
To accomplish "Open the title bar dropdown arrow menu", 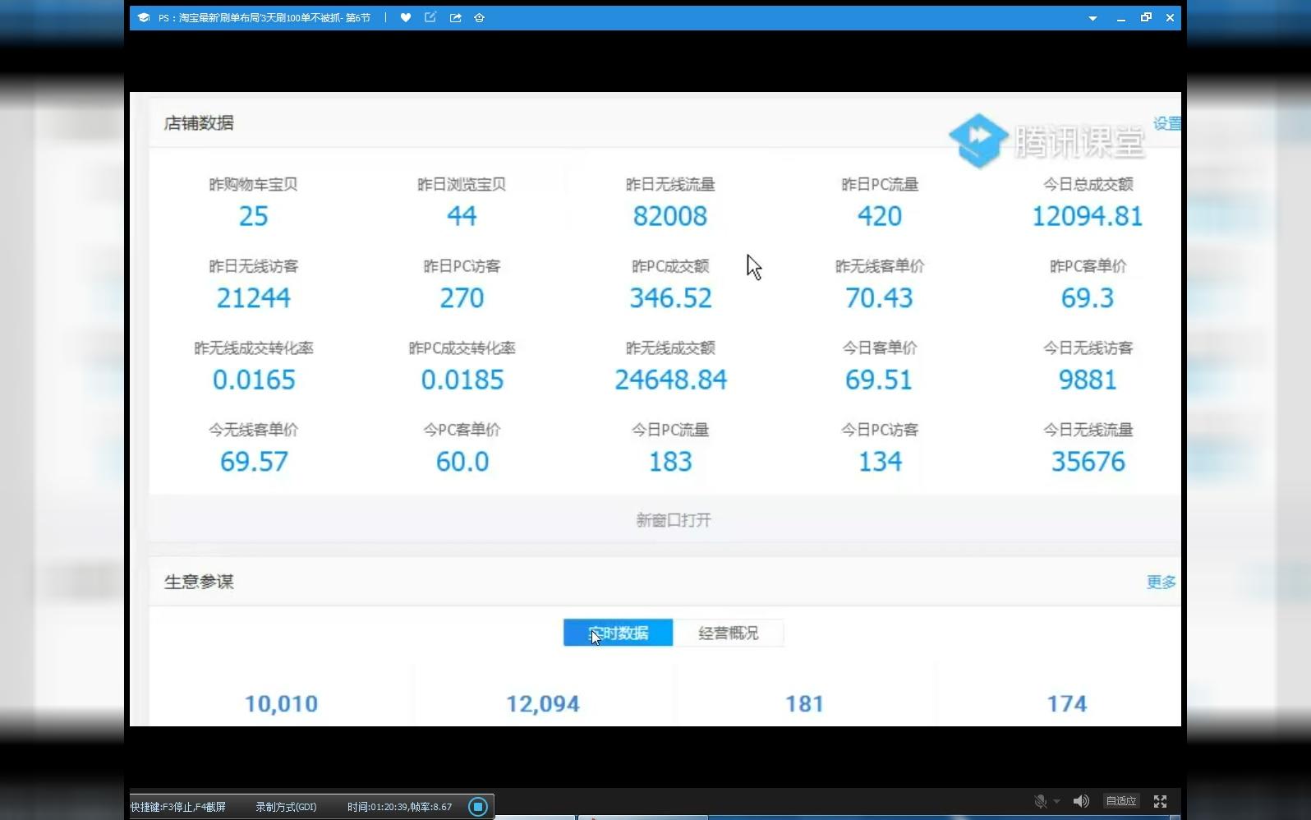I will pyautogui.click(x=1092, y=18).
